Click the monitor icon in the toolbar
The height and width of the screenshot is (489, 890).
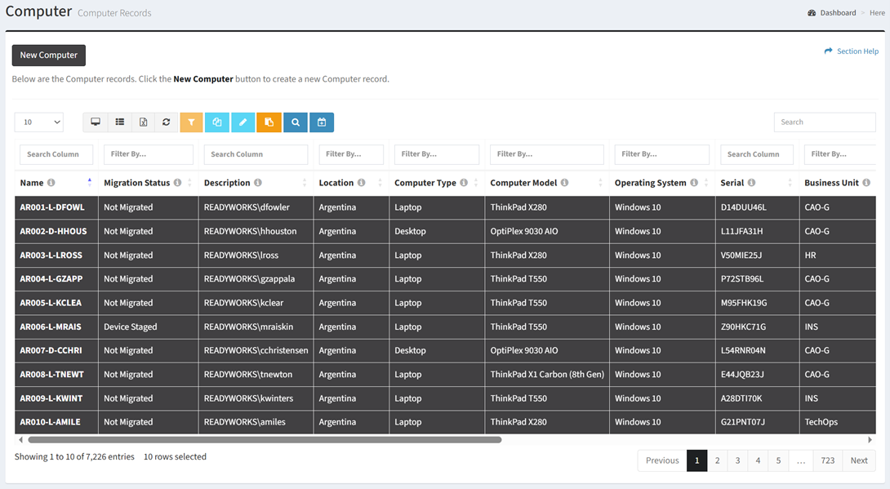[96, 122]
